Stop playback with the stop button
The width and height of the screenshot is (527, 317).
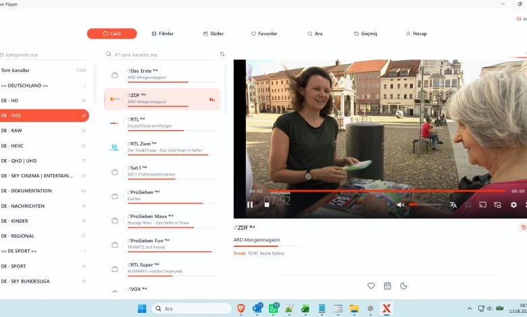[266, 204]
